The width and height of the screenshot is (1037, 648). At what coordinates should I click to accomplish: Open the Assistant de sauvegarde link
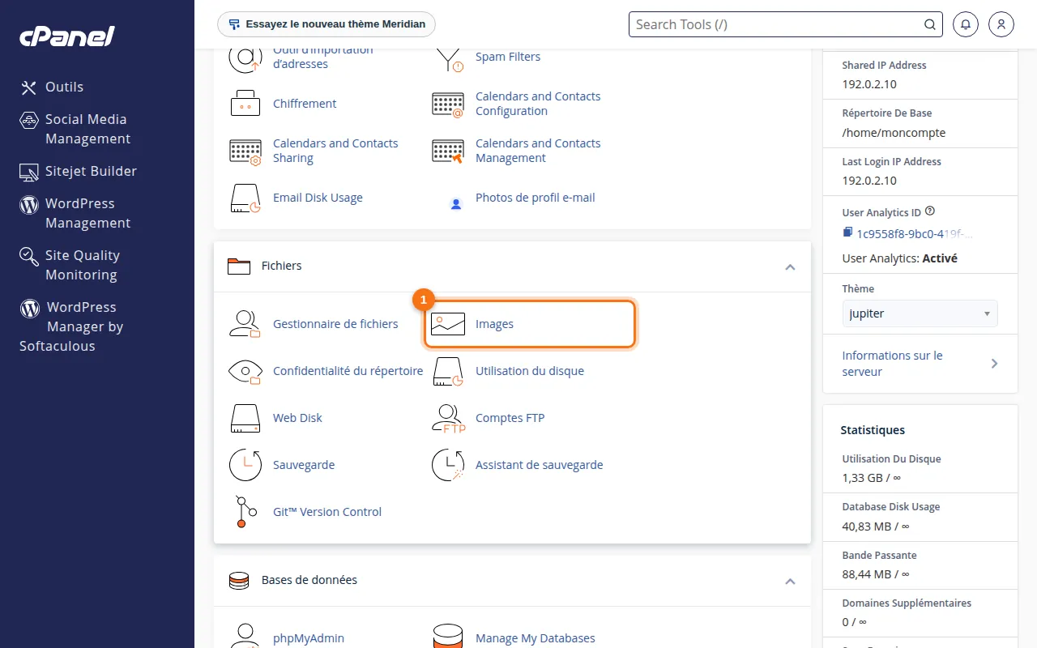pyautogui.click(x=539, y=465)
